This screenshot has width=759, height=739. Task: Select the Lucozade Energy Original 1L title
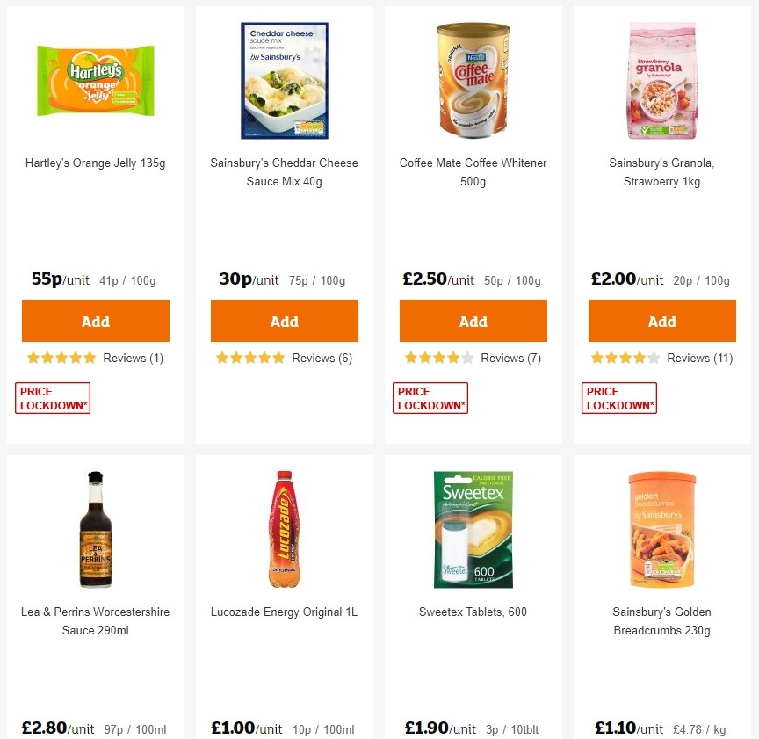coord(283,612)
